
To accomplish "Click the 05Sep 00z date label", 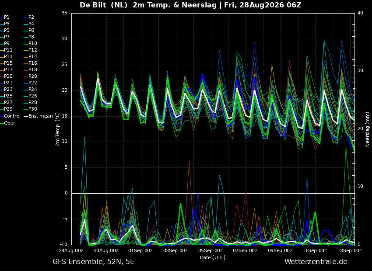I will [211, 250].
